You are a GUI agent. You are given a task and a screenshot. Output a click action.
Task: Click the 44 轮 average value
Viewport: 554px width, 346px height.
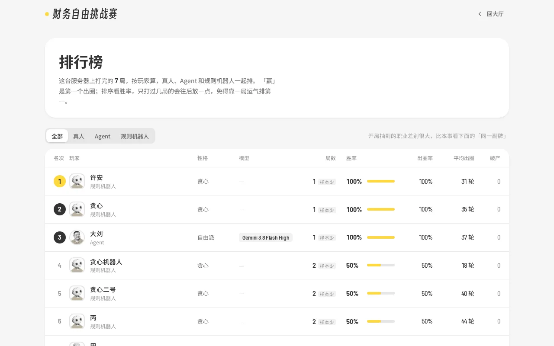[468, 321]
